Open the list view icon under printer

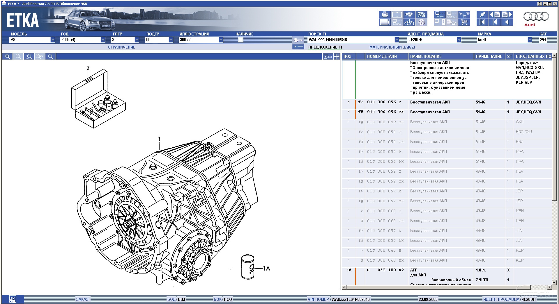(x=385, y=22)
